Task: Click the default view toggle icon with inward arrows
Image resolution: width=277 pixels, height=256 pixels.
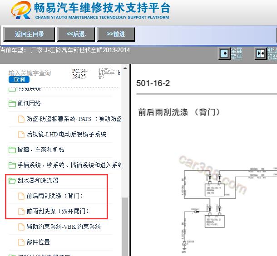Action: (261, 53)
